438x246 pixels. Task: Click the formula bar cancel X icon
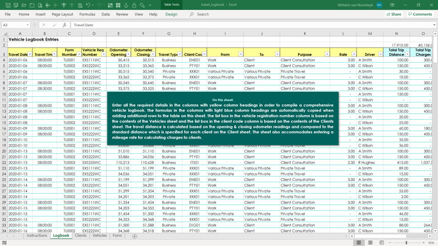44,25
